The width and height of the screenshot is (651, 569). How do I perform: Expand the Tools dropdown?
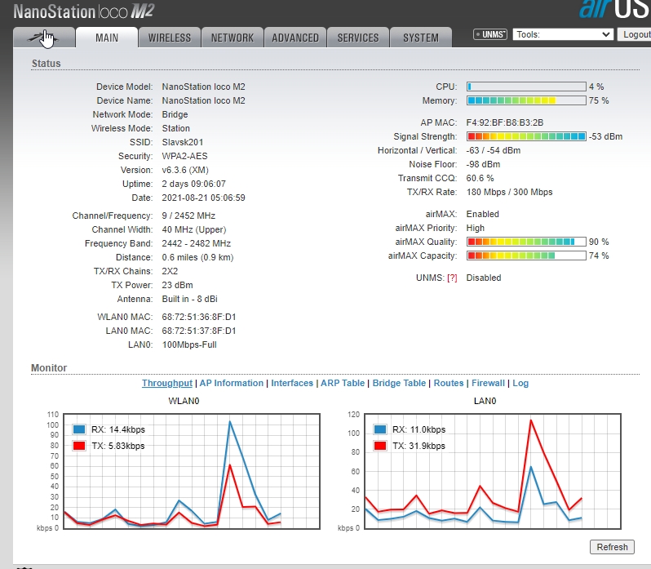(563, 34)
